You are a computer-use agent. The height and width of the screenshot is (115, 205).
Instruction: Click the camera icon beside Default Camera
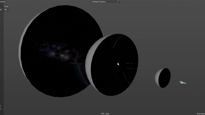click(x=118, y=2)
